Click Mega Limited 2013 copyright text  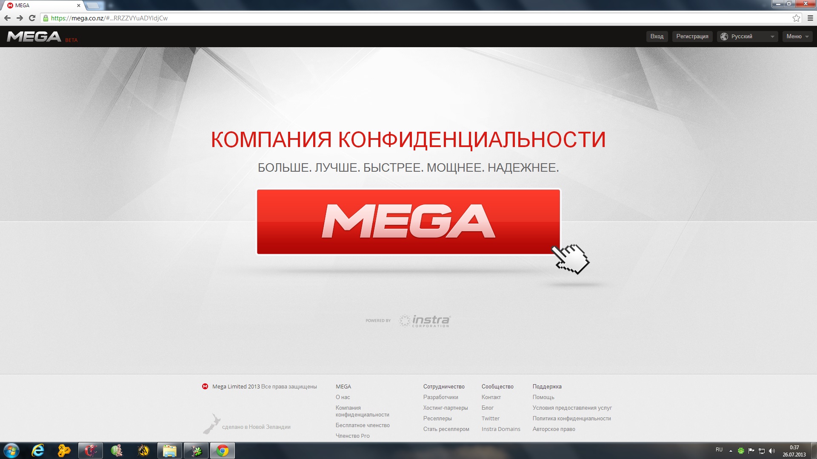tap(265, 387)
